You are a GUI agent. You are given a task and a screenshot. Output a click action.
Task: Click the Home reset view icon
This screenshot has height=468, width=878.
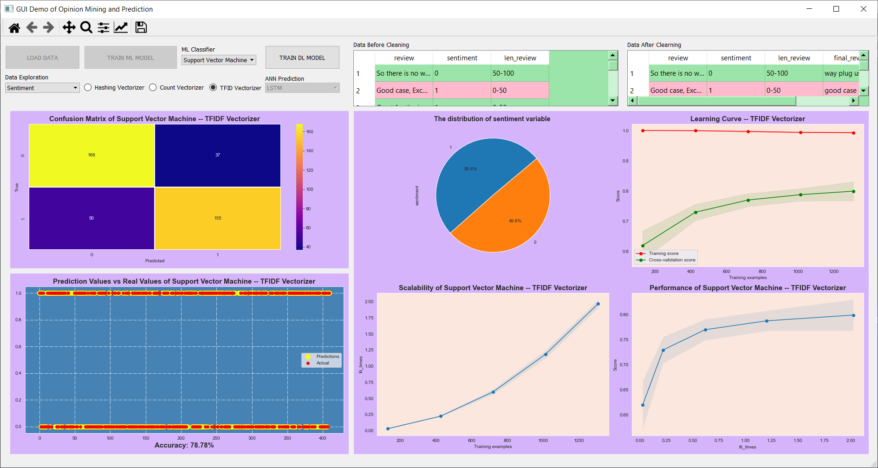[x=14, y=28]
